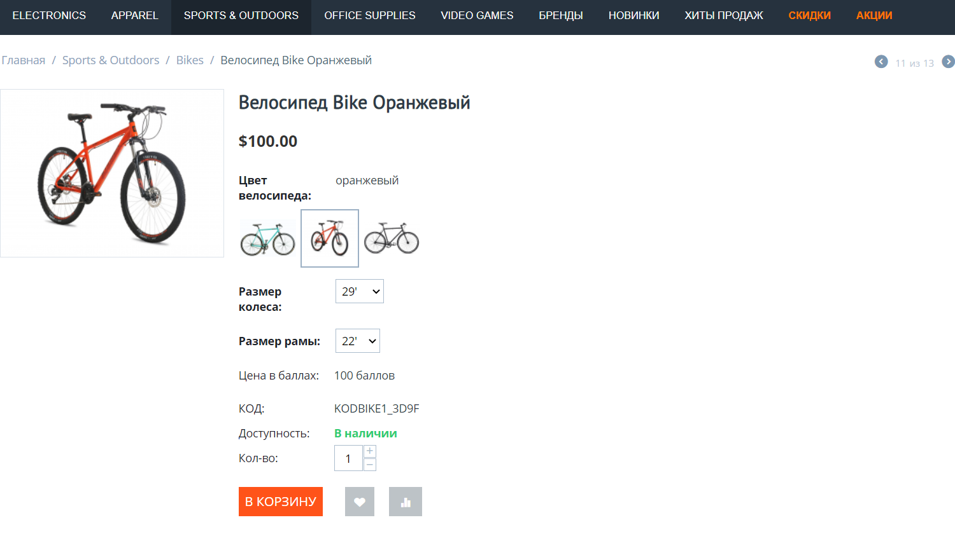Decrease quantity with minus button
Viewport: 955px width, 541px height.
pos(370,465)
